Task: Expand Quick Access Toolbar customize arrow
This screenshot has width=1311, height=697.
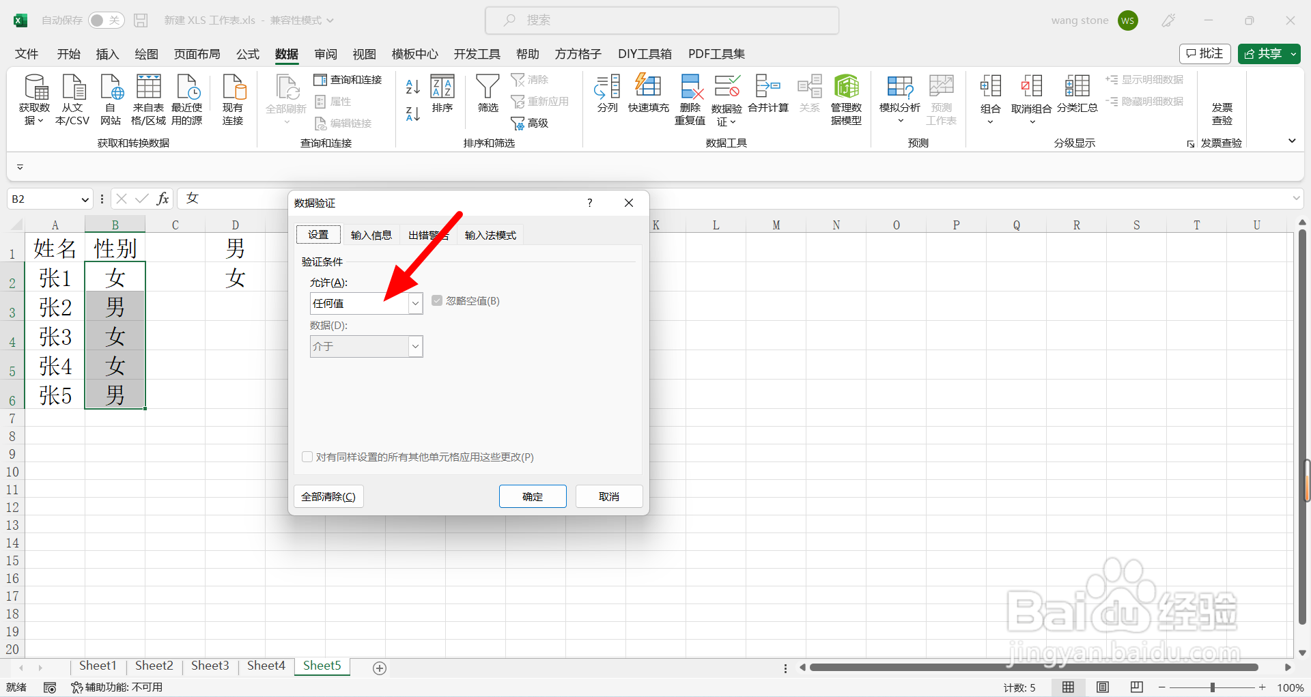Action: 20,167
